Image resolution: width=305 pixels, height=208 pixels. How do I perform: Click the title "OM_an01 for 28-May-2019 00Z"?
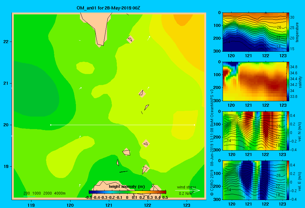pyautogui.click(x=108, y=8)
